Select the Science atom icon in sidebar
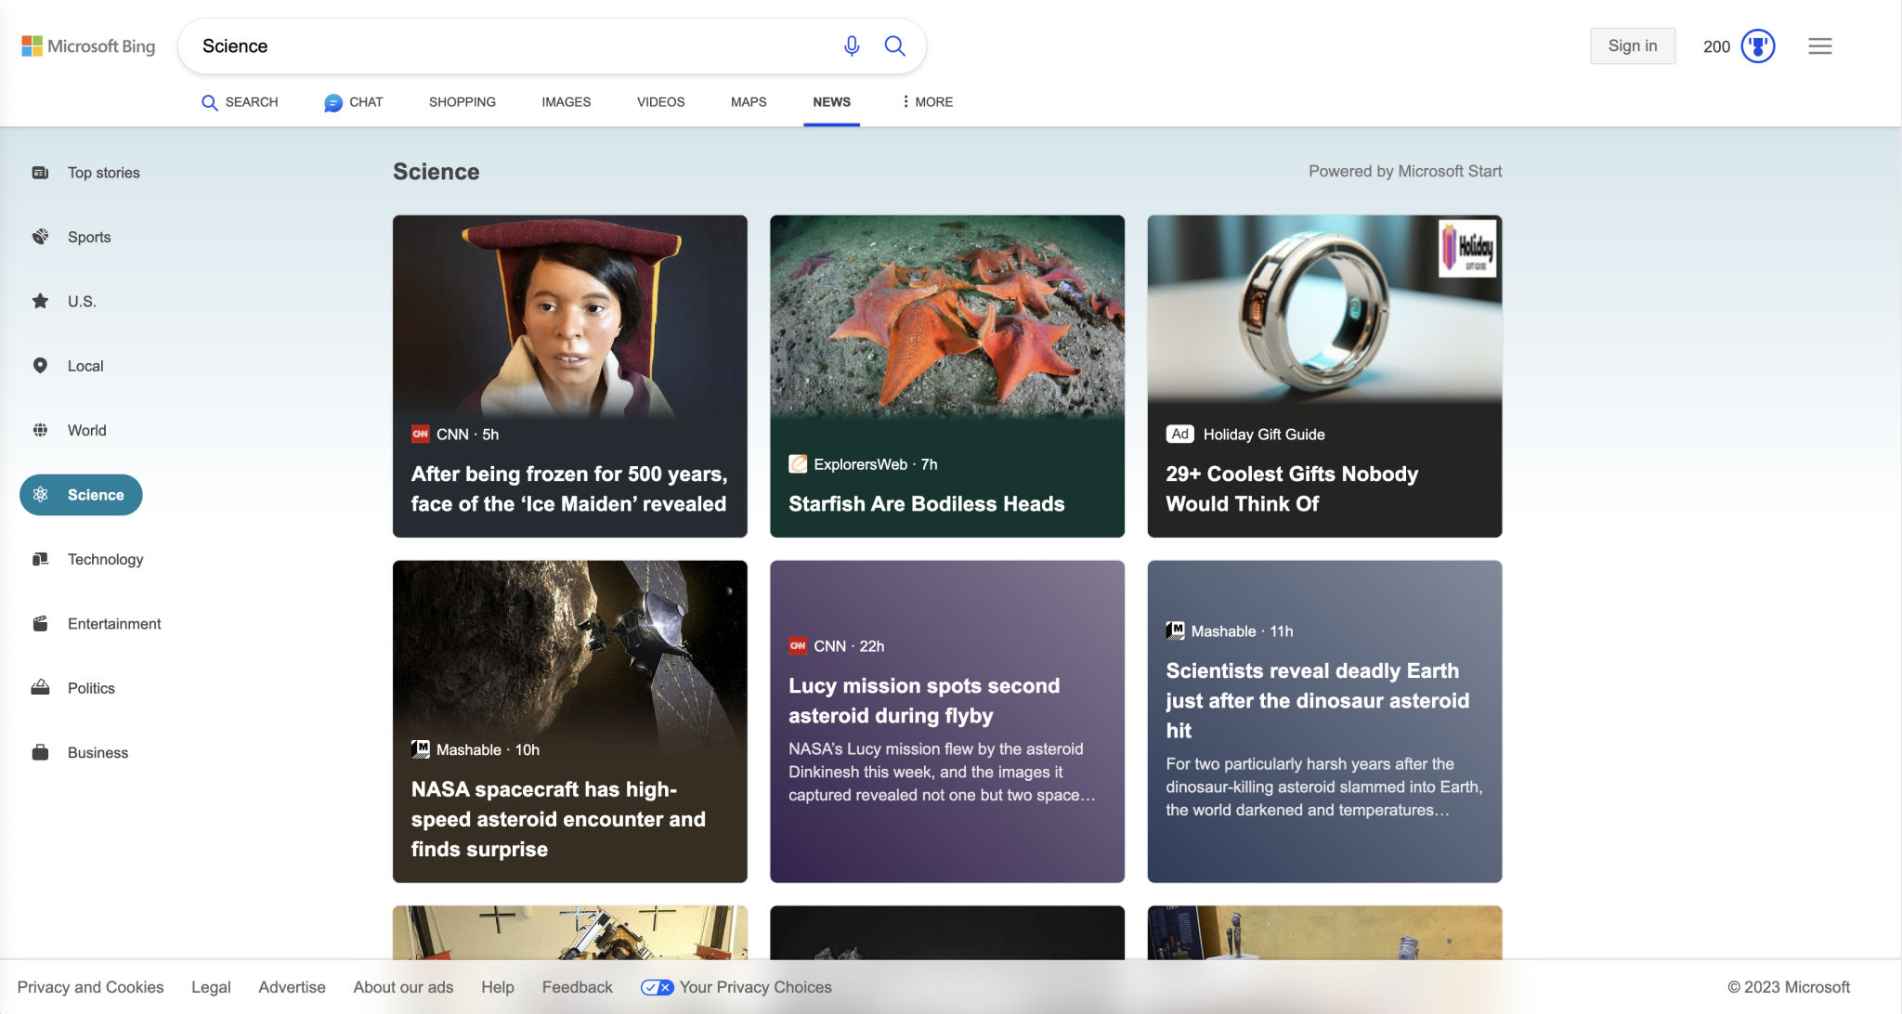 tap(39, 494)
